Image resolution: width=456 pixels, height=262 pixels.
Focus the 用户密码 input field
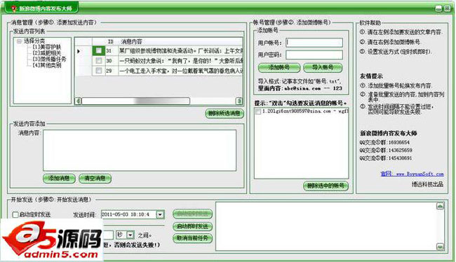point(314,55)
